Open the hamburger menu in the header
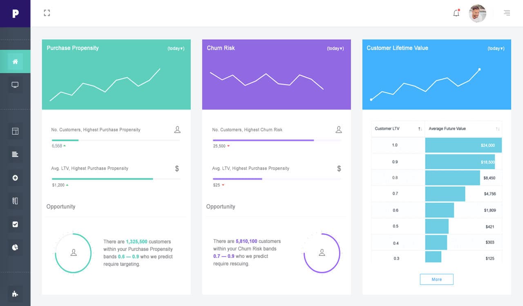This screenshot has width=523, height=306. 507,13
